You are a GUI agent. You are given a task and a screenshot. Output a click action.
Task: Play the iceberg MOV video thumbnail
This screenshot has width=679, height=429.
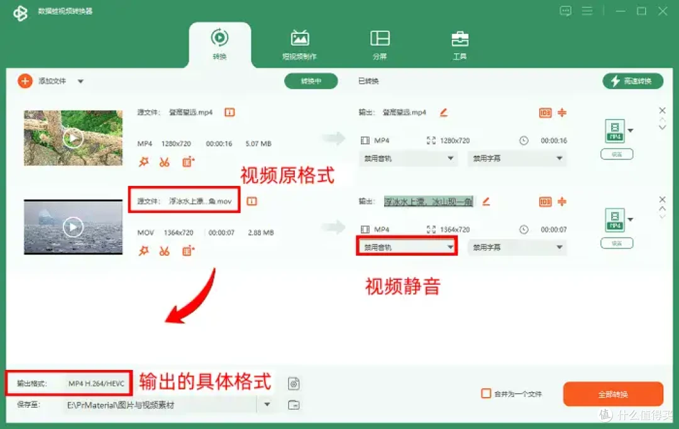pos(73,227)
